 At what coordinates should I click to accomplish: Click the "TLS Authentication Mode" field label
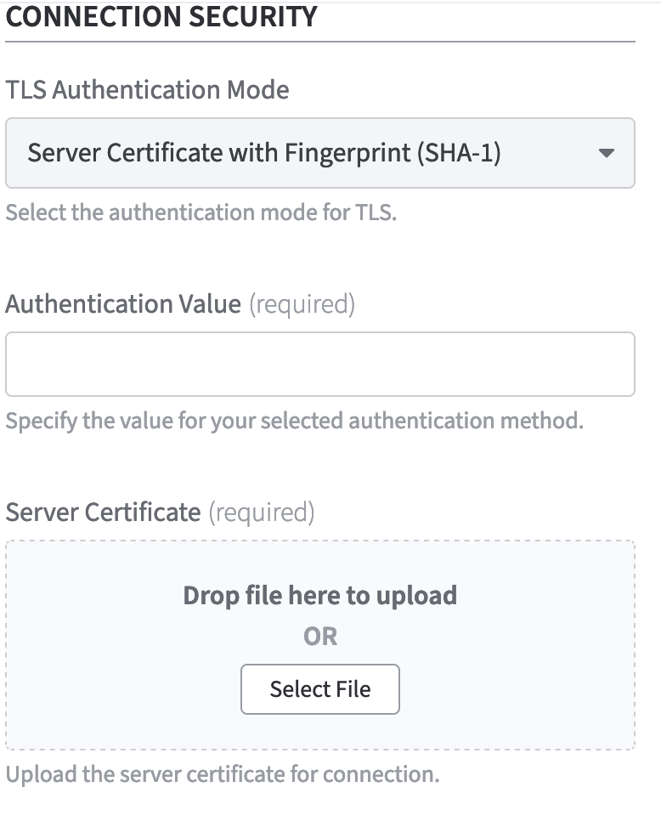147,89
